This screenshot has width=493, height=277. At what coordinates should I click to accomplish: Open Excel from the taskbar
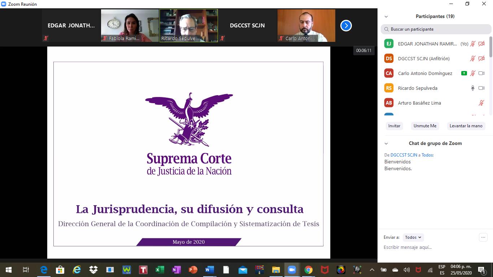click(160, 270)
